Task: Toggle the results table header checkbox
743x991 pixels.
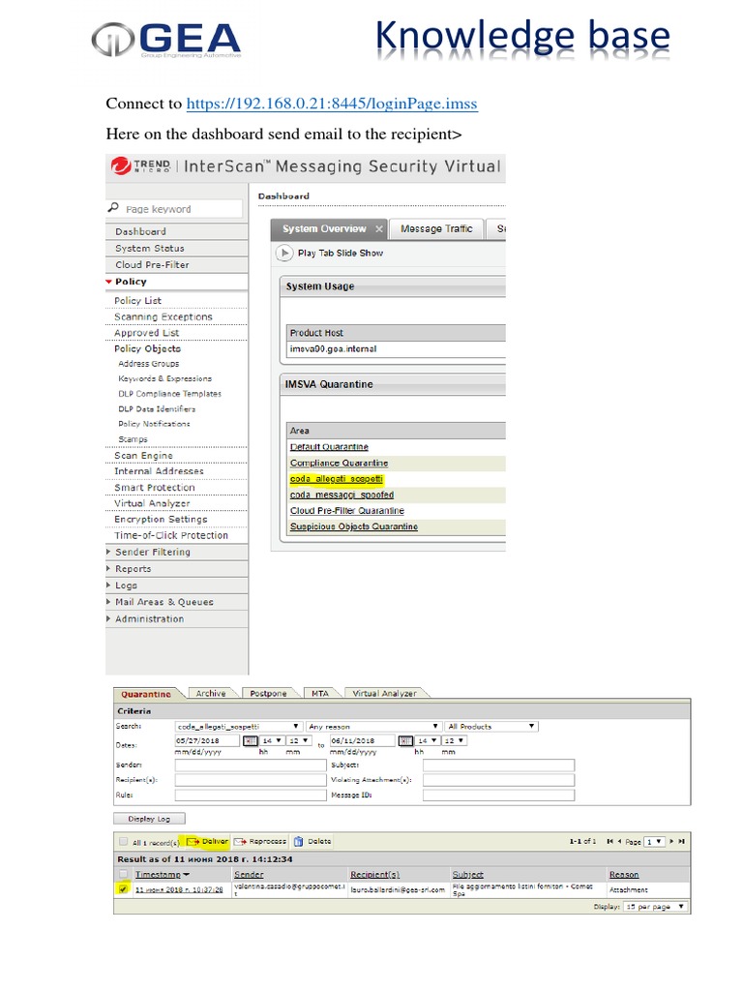Action: 123,874
